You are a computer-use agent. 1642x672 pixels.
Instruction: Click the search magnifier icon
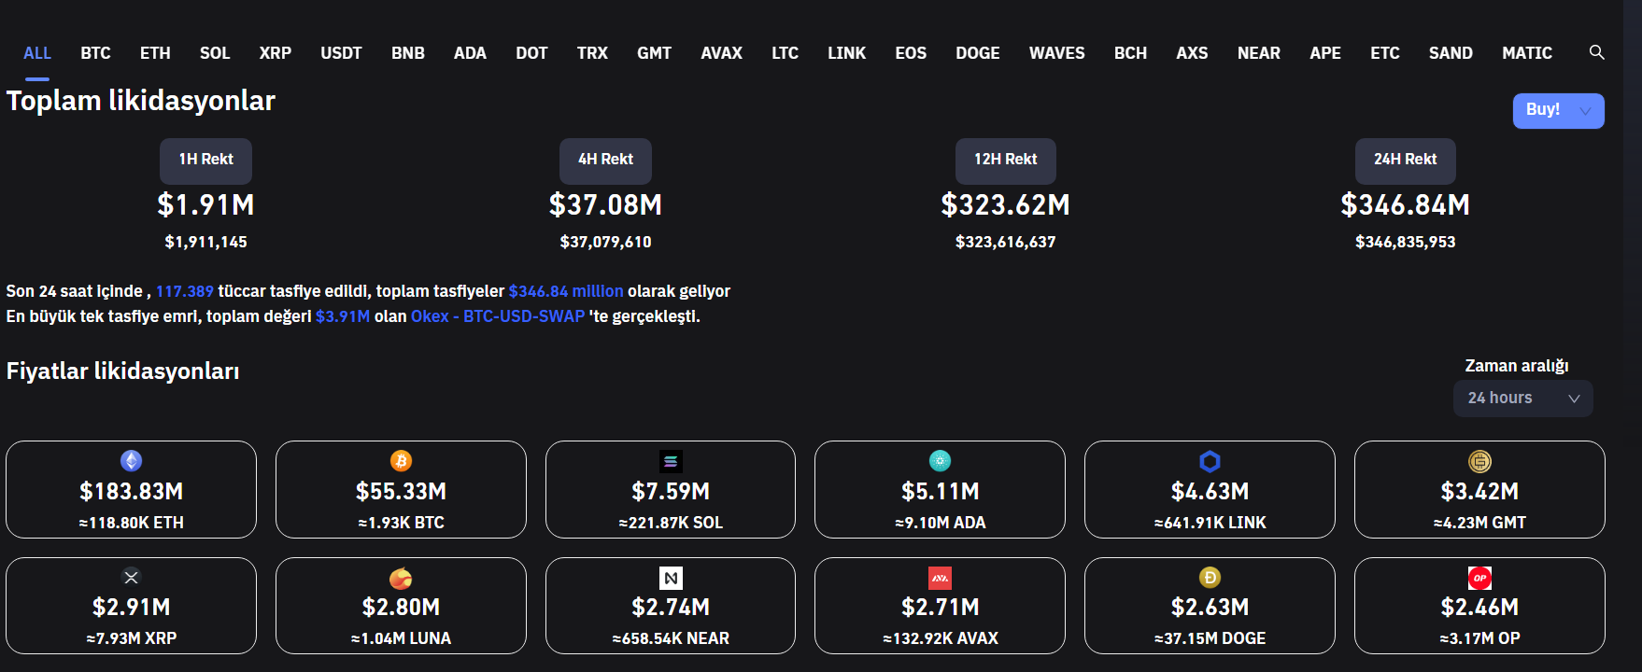tap(1596, 52)
